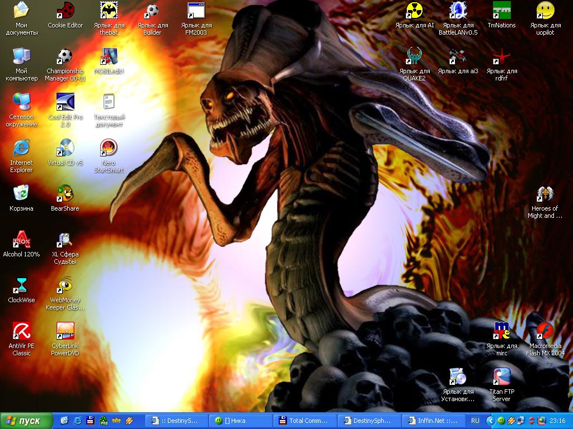The width and height of the screenshot is (573, 429).
Task: Select the Ярлык для QUAKE2 icon
Action: click(415, 64)
